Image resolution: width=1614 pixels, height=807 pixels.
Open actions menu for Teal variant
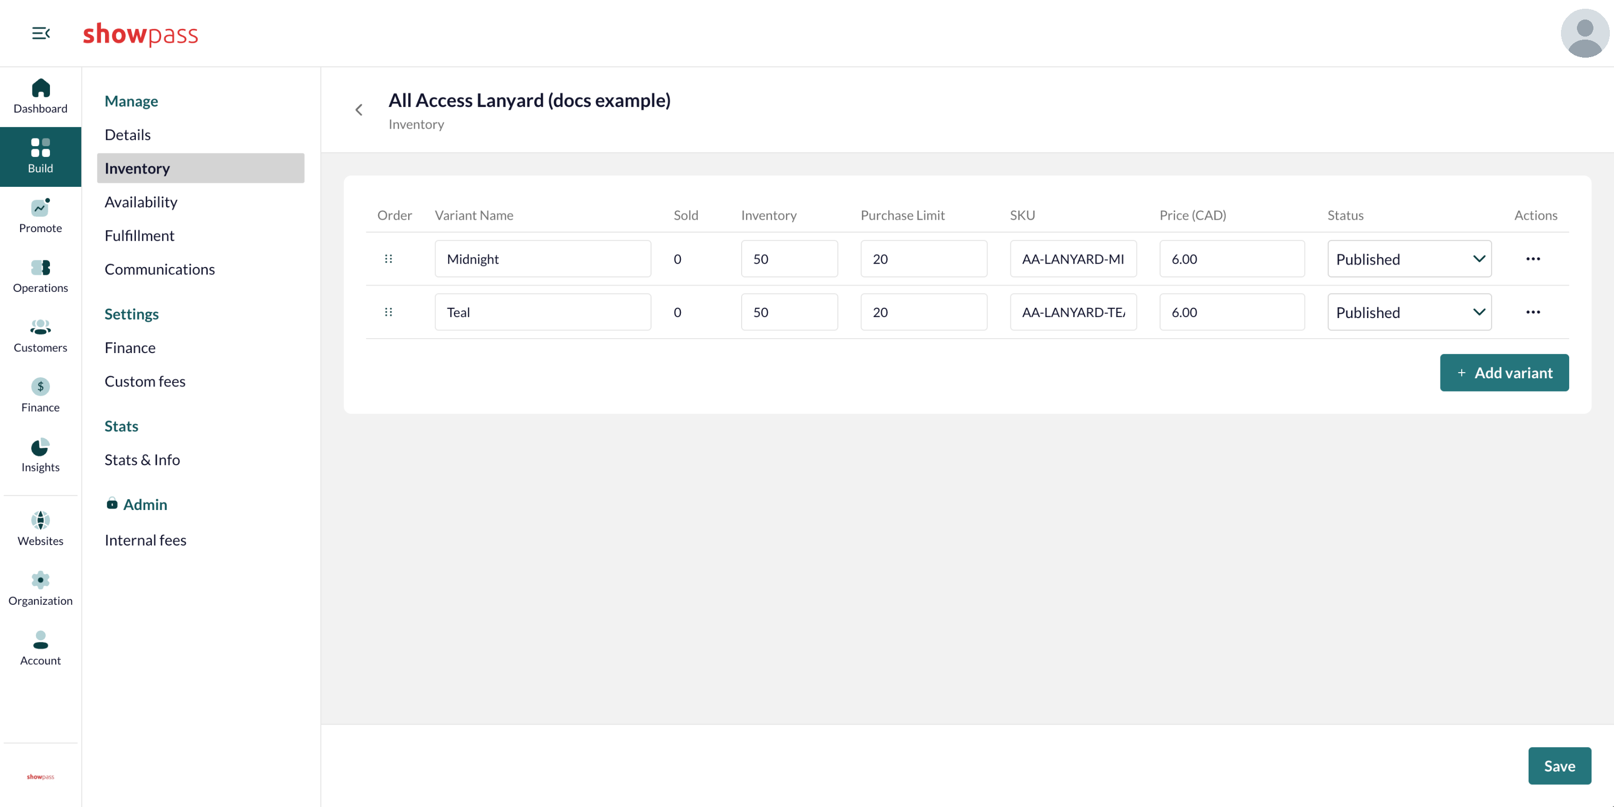[x=1533, y=312]
